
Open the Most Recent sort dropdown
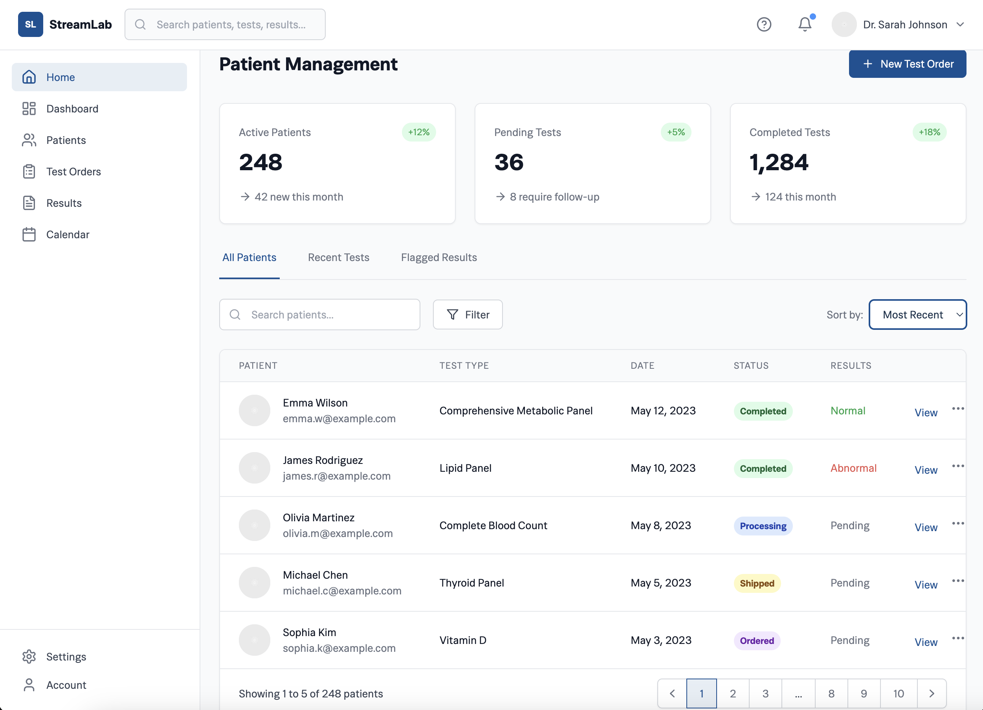917,315
